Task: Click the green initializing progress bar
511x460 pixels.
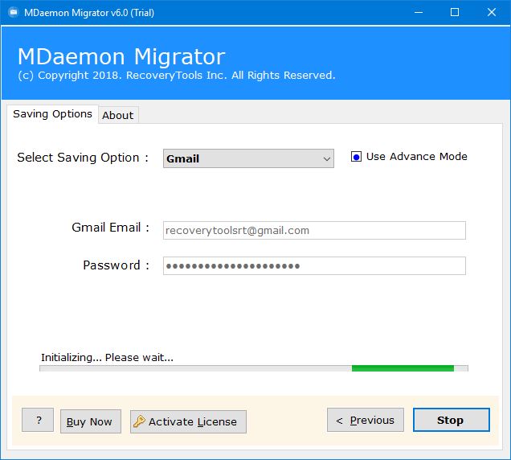Action: pyautogui.click(x=254, y=368)
